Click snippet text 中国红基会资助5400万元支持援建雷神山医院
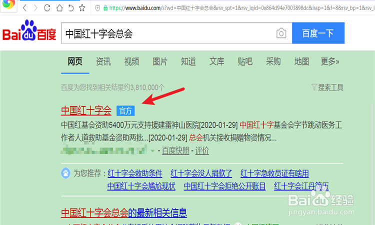This screenshot has height=225, width=375. coord(130,125)
